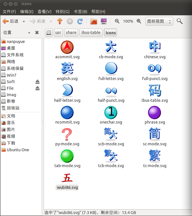192x216 pixels.
Task: Open 下载 bookmark in the sidebar
Action: [21, 143]
